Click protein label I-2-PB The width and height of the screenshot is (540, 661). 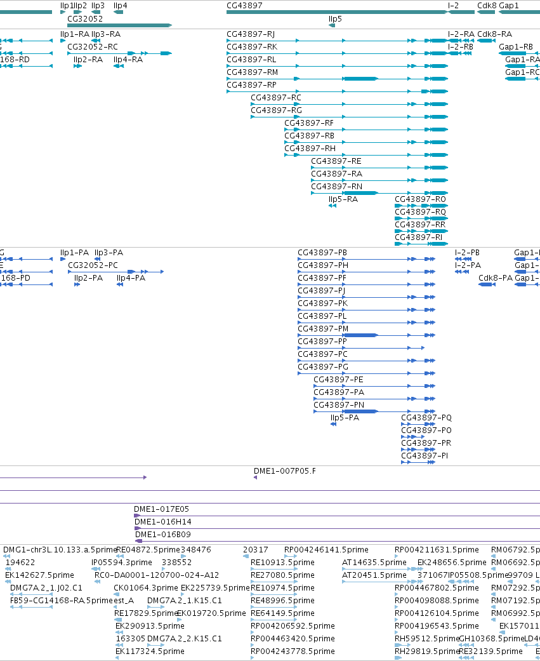[x=467, y=252]
